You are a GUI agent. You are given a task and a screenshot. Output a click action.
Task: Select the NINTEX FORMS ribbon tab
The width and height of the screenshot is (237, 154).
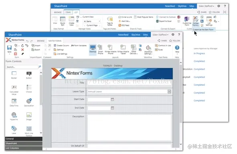click(x=55, y=41)
